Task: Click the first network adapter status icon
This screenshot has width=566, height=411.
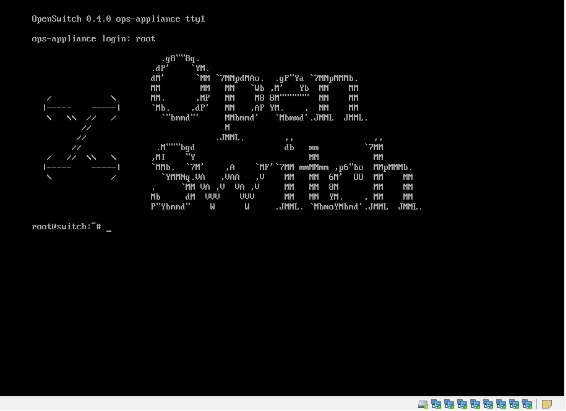Action: pyautogui.click(x=436, y=404)
